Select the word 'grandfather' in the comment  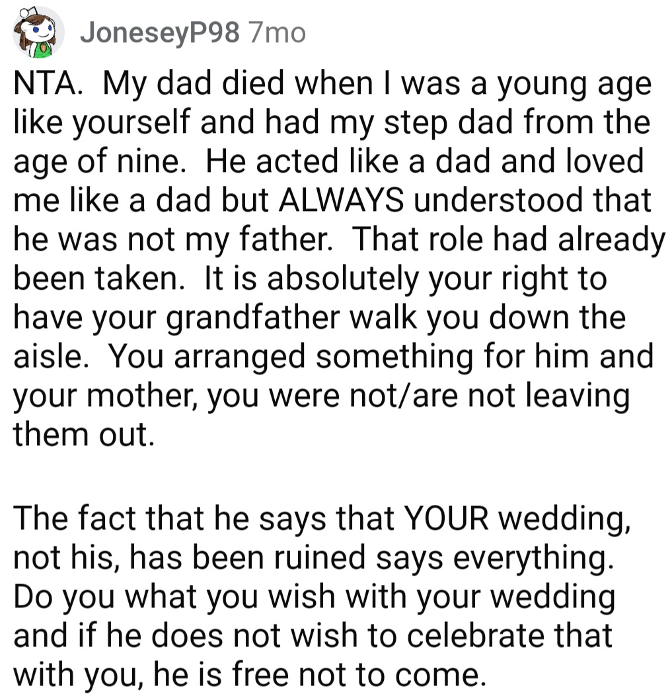pos(252,319)
